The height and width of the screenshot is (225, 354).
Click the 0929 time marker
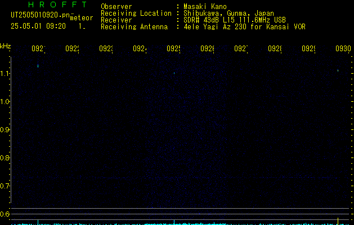[308, 48]
